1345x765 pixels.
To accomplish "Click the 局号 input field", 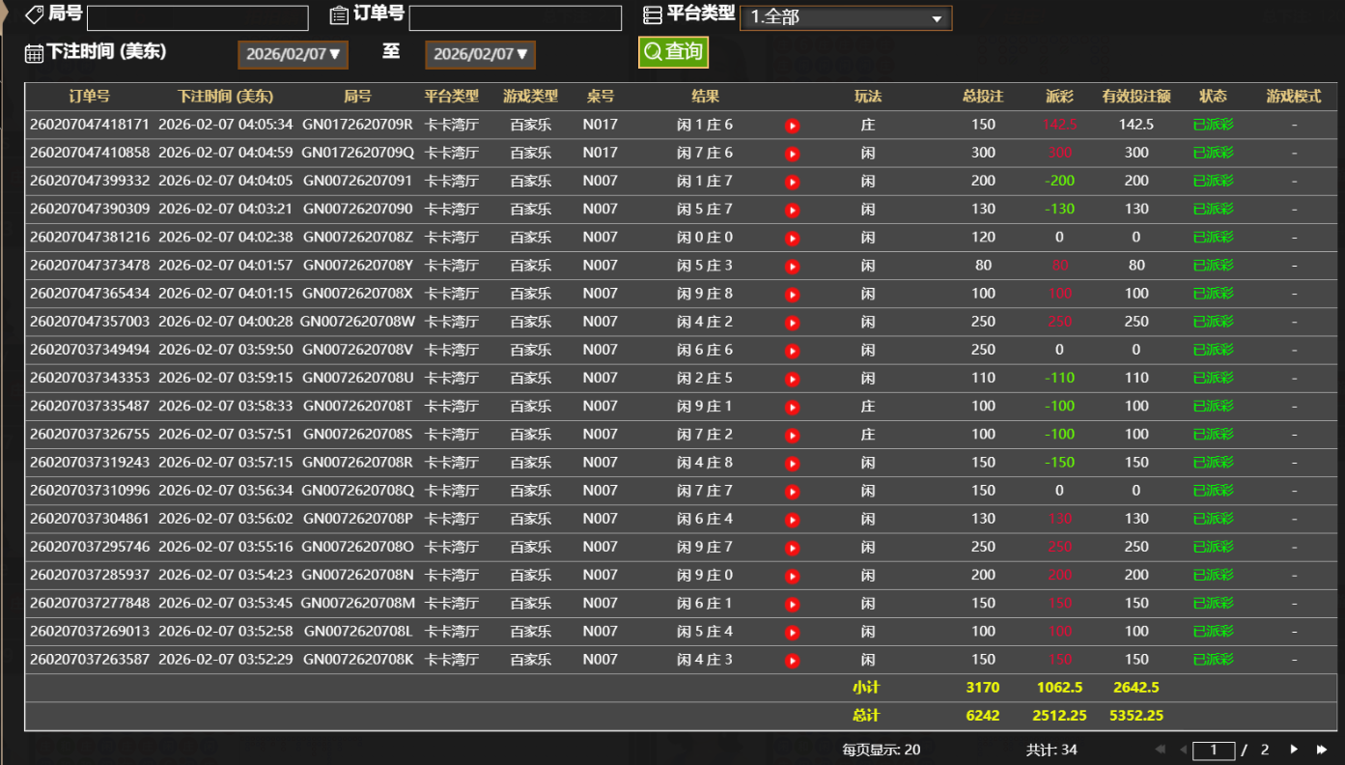I will 198,18.
